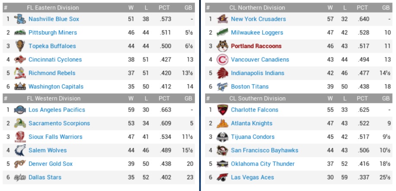Click the FL Eastern Division header
Image resolution: width=396 pixels, height=191 pixels.
(x=53, y=8)
